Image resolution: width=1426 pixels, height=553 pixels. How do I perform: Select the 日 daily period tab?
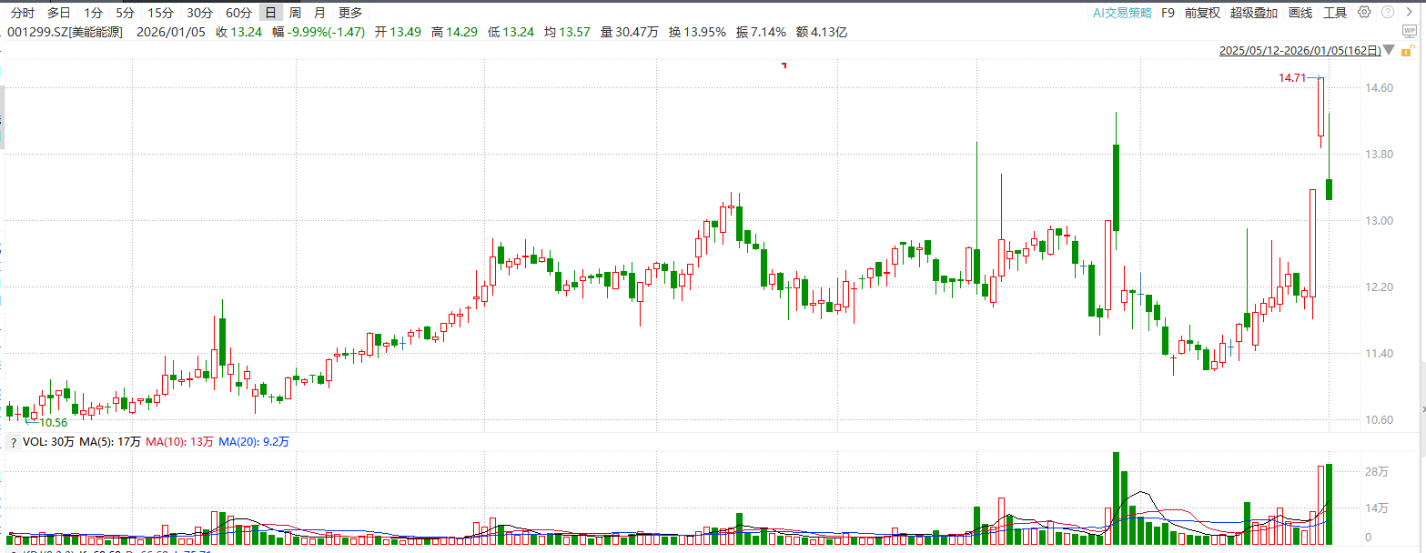[x=270, y=13]
